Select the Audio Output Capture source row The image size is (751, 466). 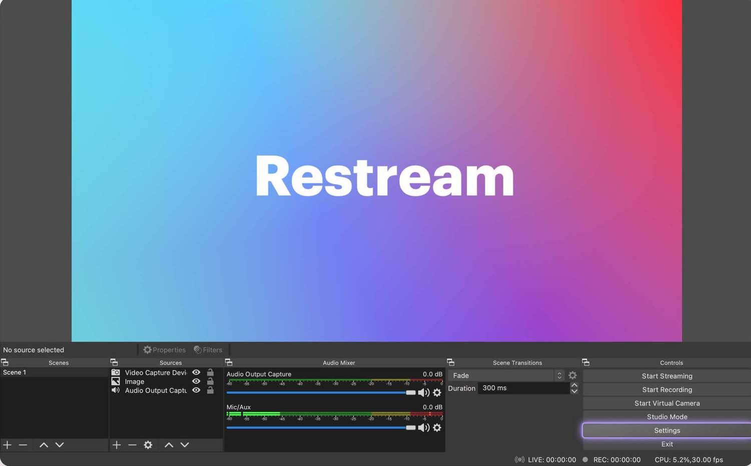(x=165, y=390)
